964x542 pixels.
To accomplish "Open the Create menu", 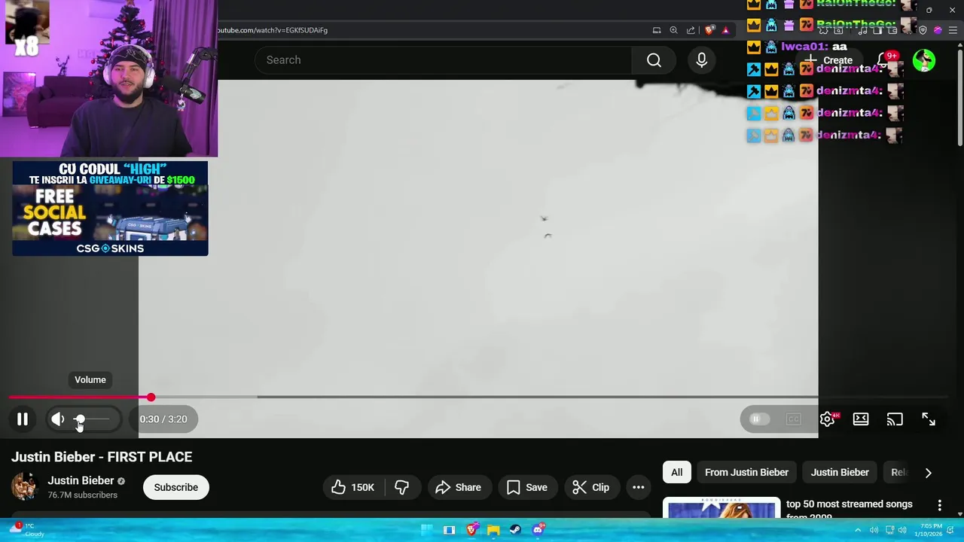I will [829, 60].
